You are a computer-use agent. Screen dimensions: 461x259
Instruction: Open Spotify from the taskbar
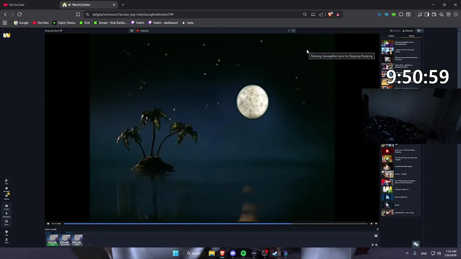click(x=243, y=253)
